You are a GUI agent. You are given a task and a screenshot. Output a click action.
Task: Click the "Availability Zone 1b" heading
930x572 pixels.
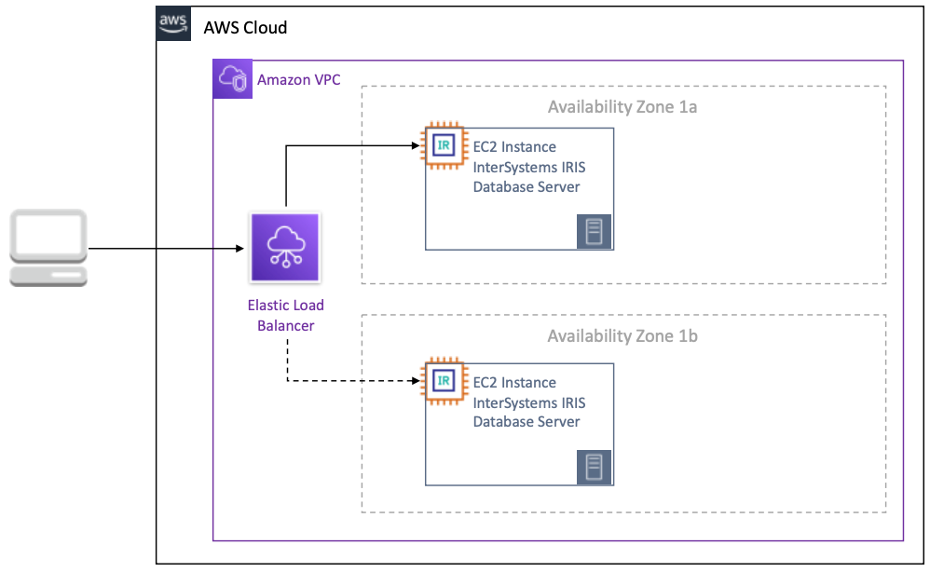[622, 336]
